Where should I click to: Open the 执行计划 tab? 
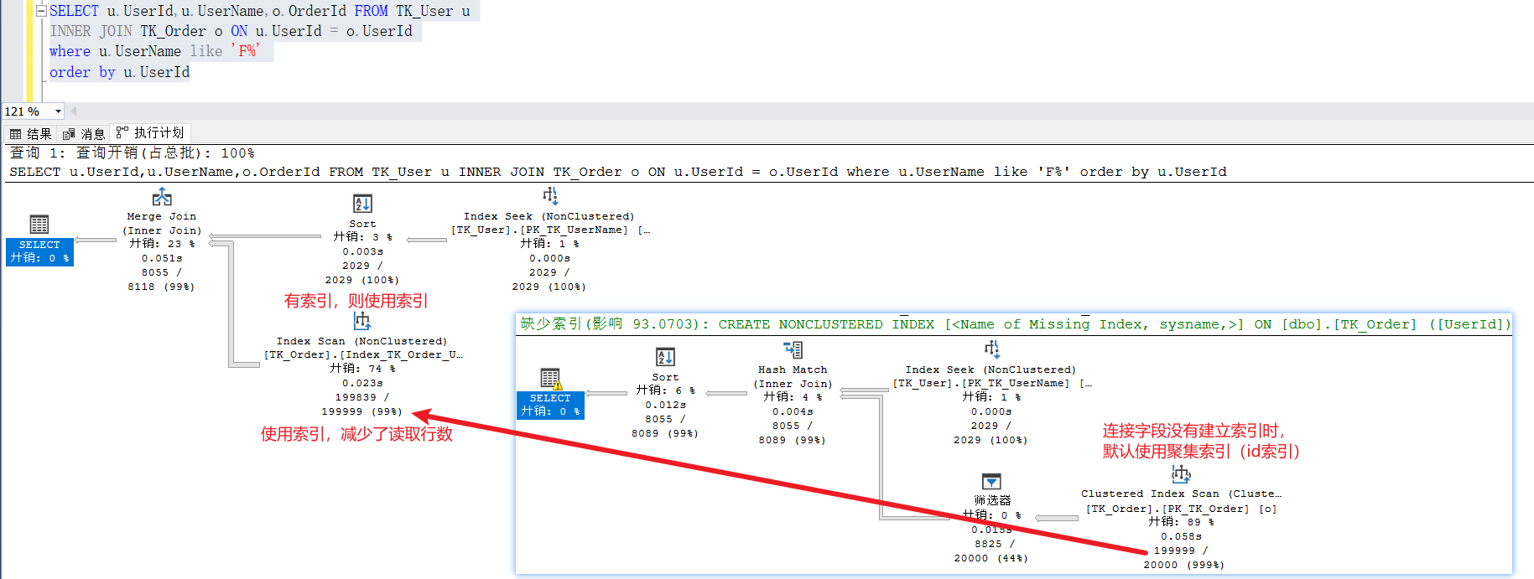(x=151, y=133)
